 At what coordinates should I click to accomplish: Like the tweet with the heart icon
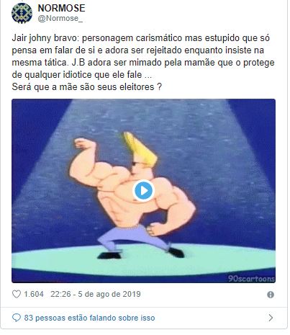click(x=17, y=294)
